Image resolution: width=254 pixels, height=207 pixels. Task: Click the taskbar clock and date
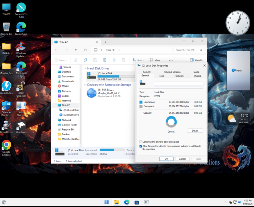coord(248,202)
